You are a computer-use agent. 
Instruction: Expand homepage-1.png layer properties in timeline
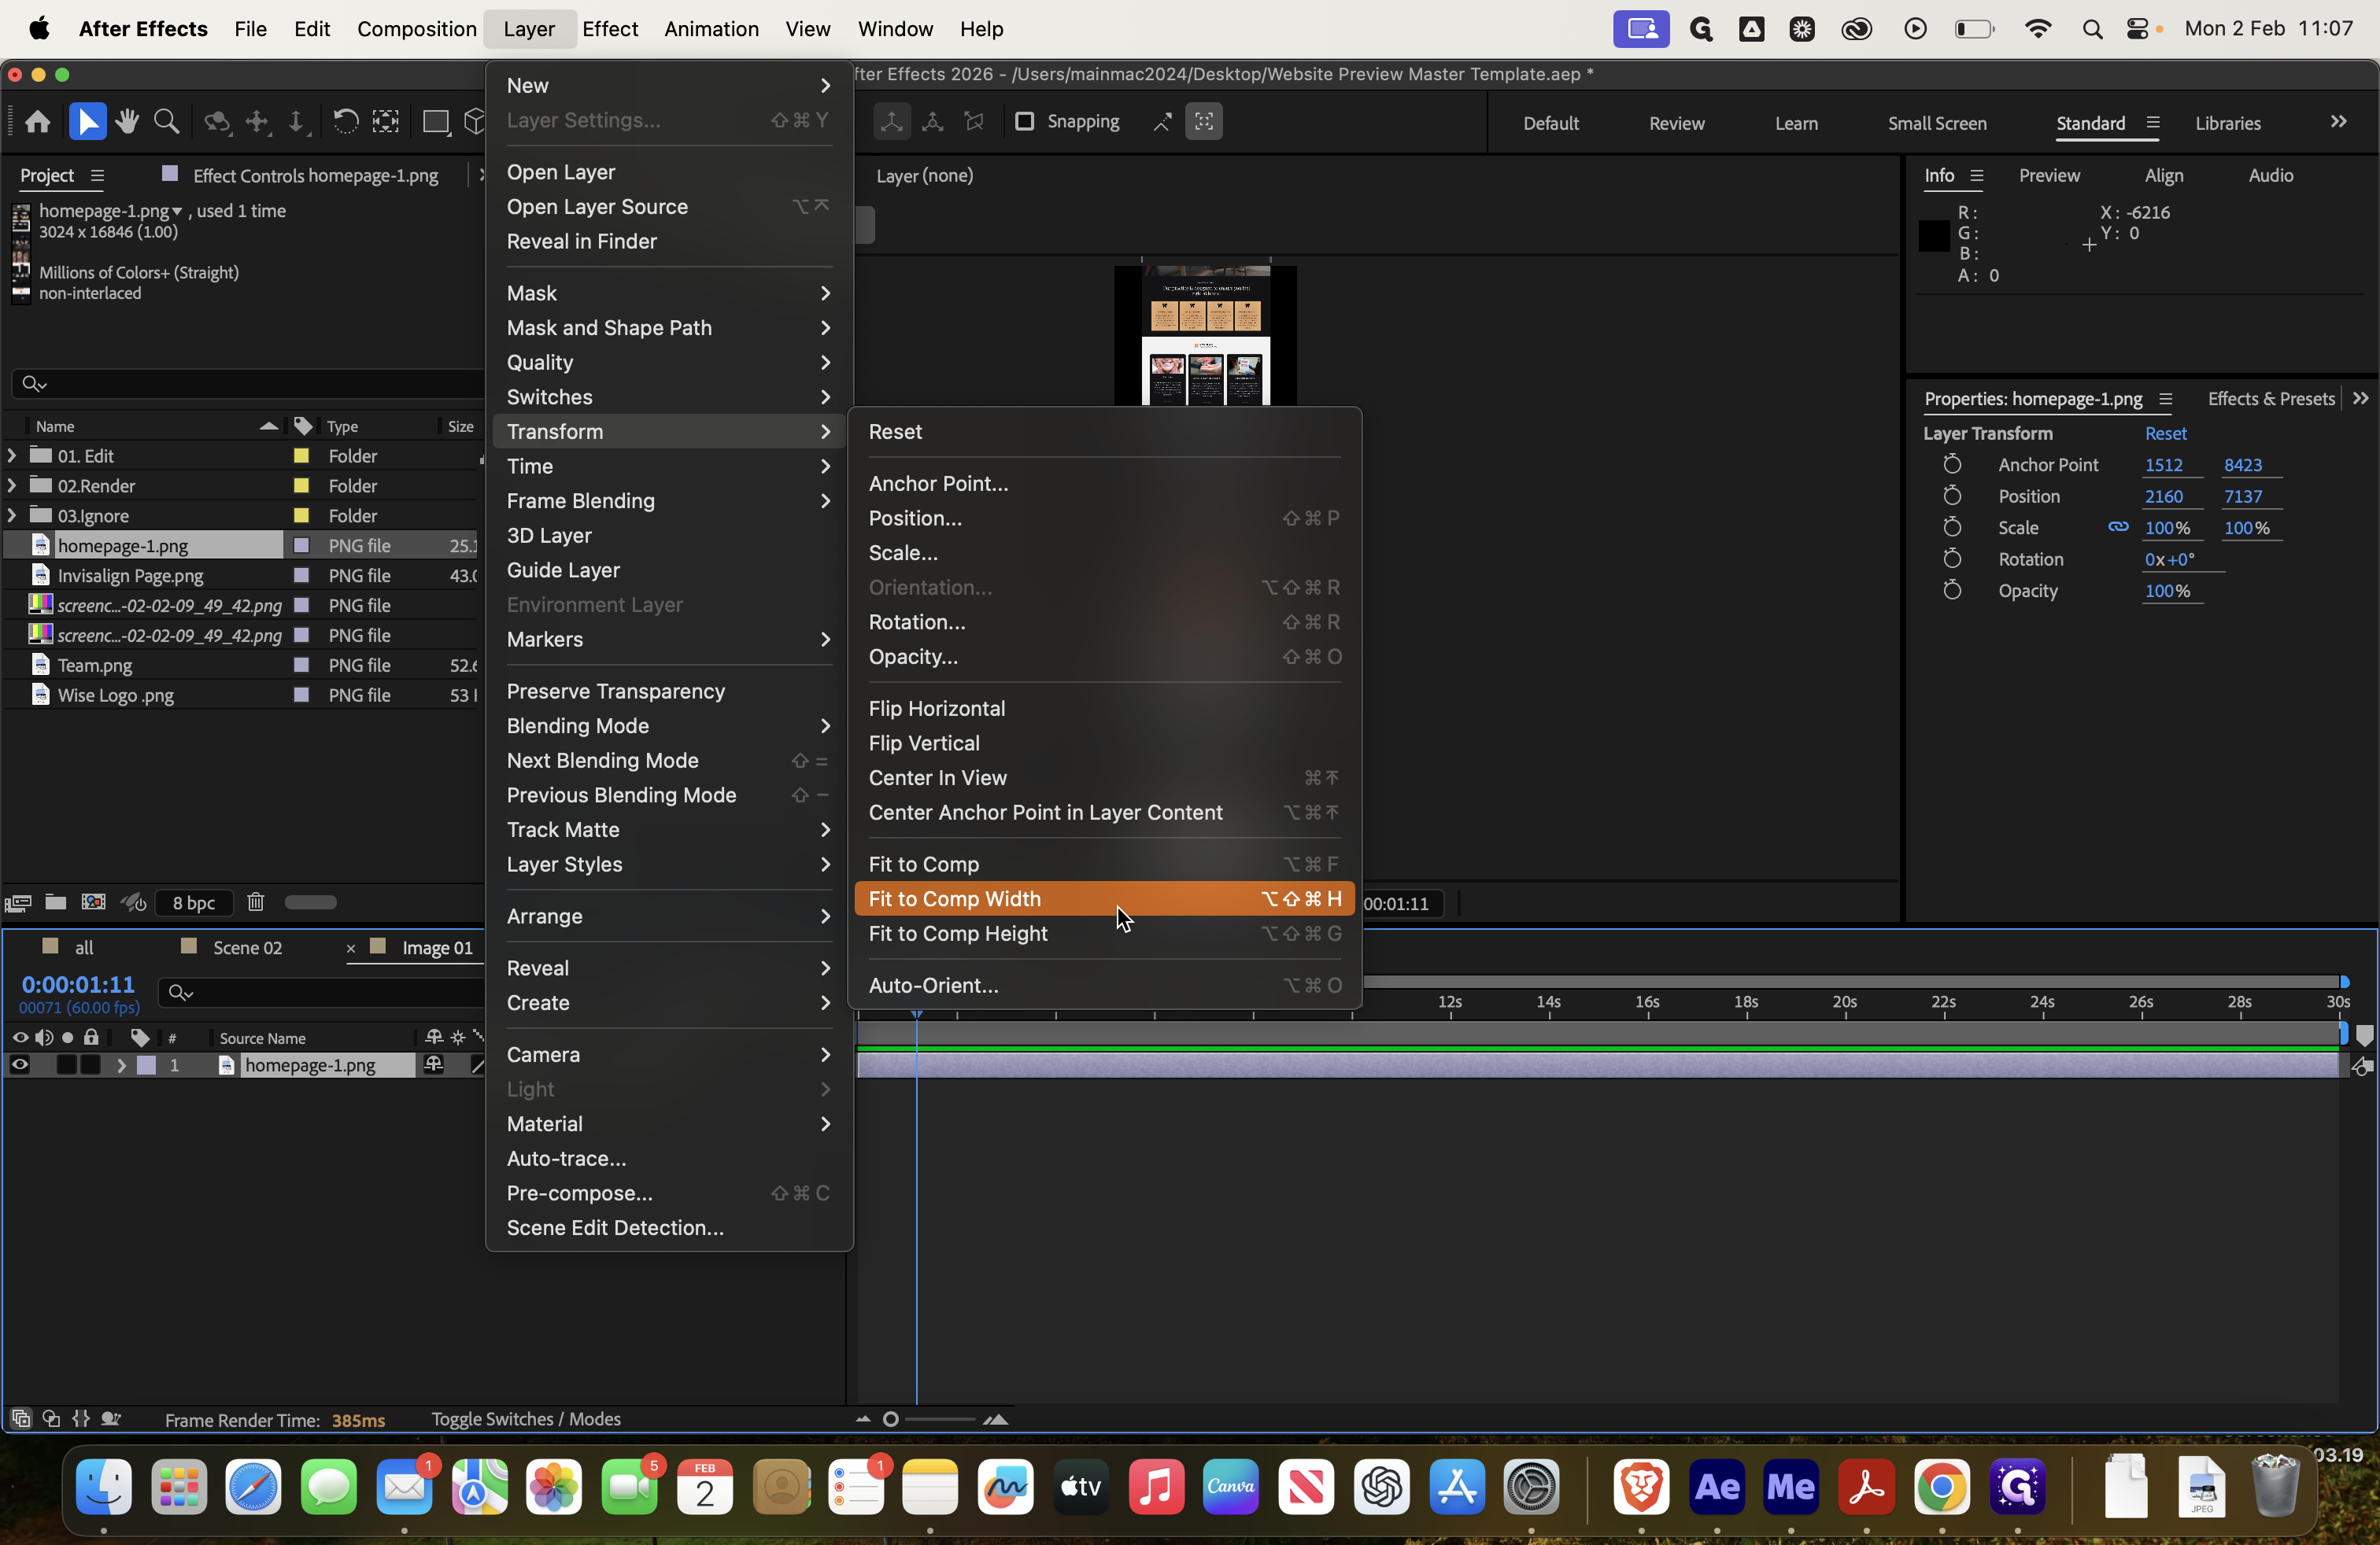point(121,1065)
